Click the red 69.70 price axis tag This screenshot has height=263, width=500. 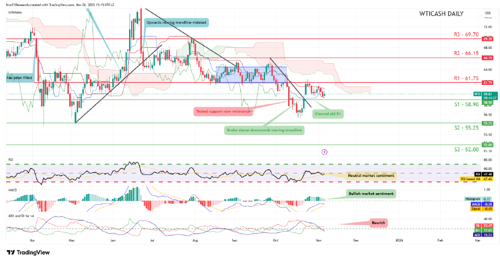click(488, 39)
